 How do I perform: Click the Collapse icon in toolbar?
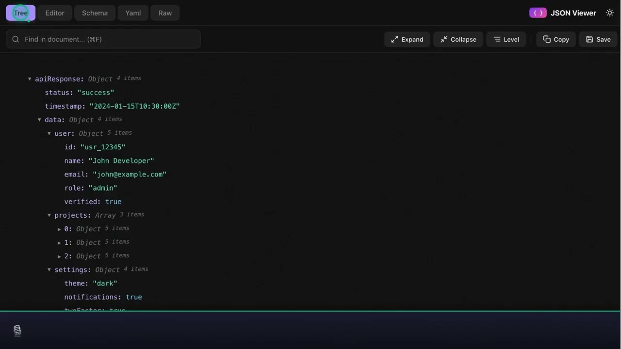tap(444, 39)
